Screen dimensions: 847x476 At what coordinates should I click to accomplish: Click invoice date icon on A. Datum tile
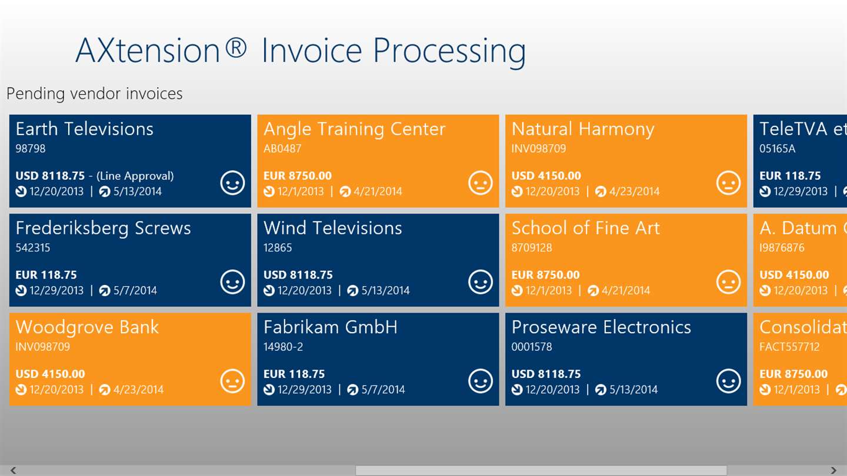765,290
